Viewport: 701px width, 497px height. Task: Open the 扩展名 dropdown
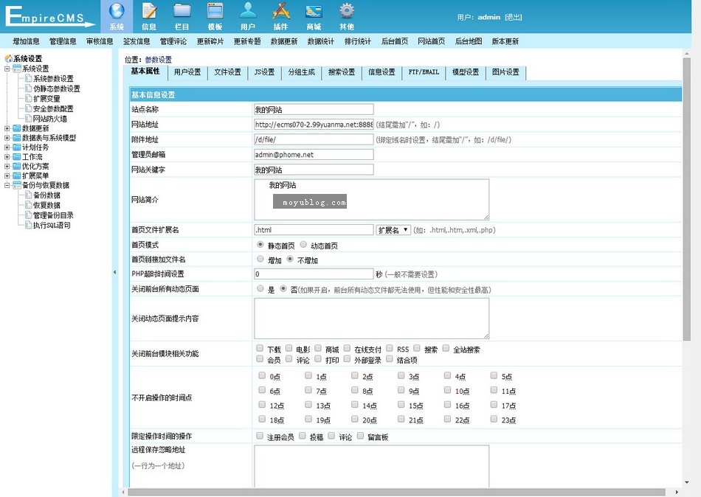393,230
